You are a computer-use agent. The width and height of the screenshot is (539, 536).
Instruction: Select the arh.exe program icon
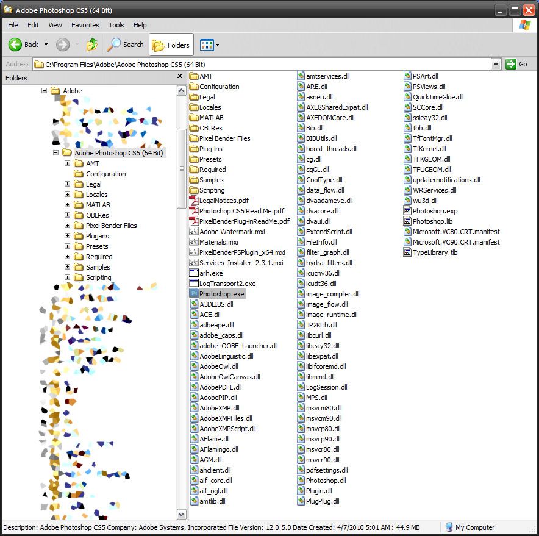(x=194, y=273)
